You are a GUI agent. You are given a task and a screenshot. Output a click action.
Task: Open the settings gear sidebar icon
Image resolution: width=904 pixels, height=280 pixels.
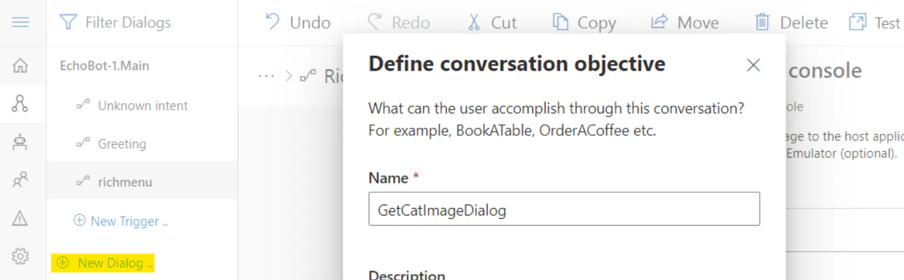point(21,256)
